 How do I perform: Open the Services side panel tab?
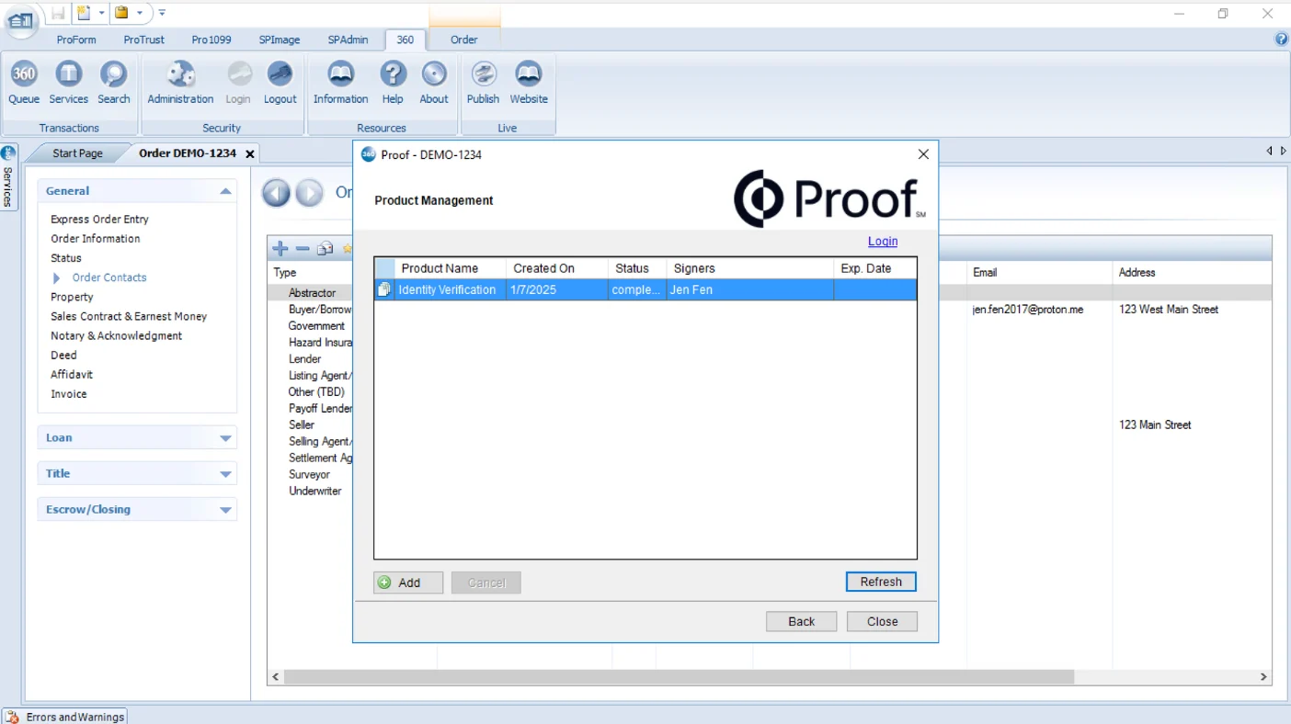click(x=8, y=178)
